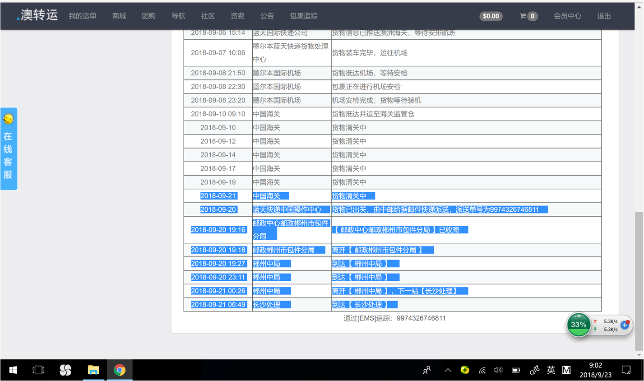Go to the 社区 menu
This screenshot has height=381, width=644.
point(208,16)
